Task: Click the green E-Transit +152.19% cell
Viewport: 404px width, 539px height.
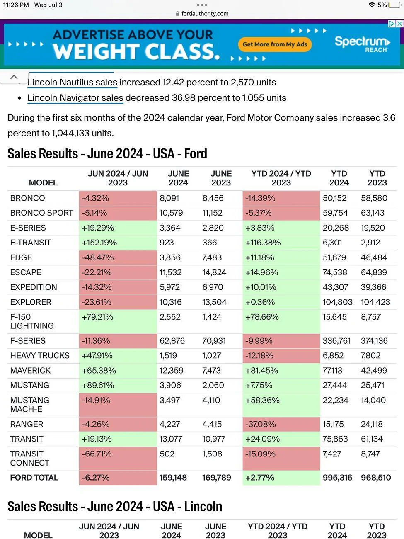Action: [118, 243]
